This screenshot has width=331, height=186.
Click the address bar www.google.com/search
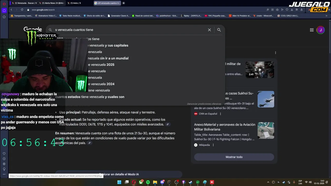point(43,10)
